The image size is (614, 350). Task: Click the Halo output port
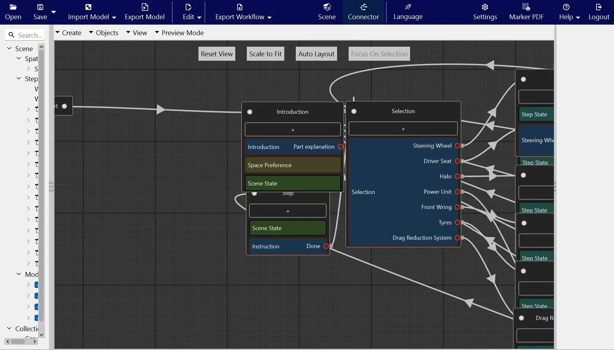[457, 176]
